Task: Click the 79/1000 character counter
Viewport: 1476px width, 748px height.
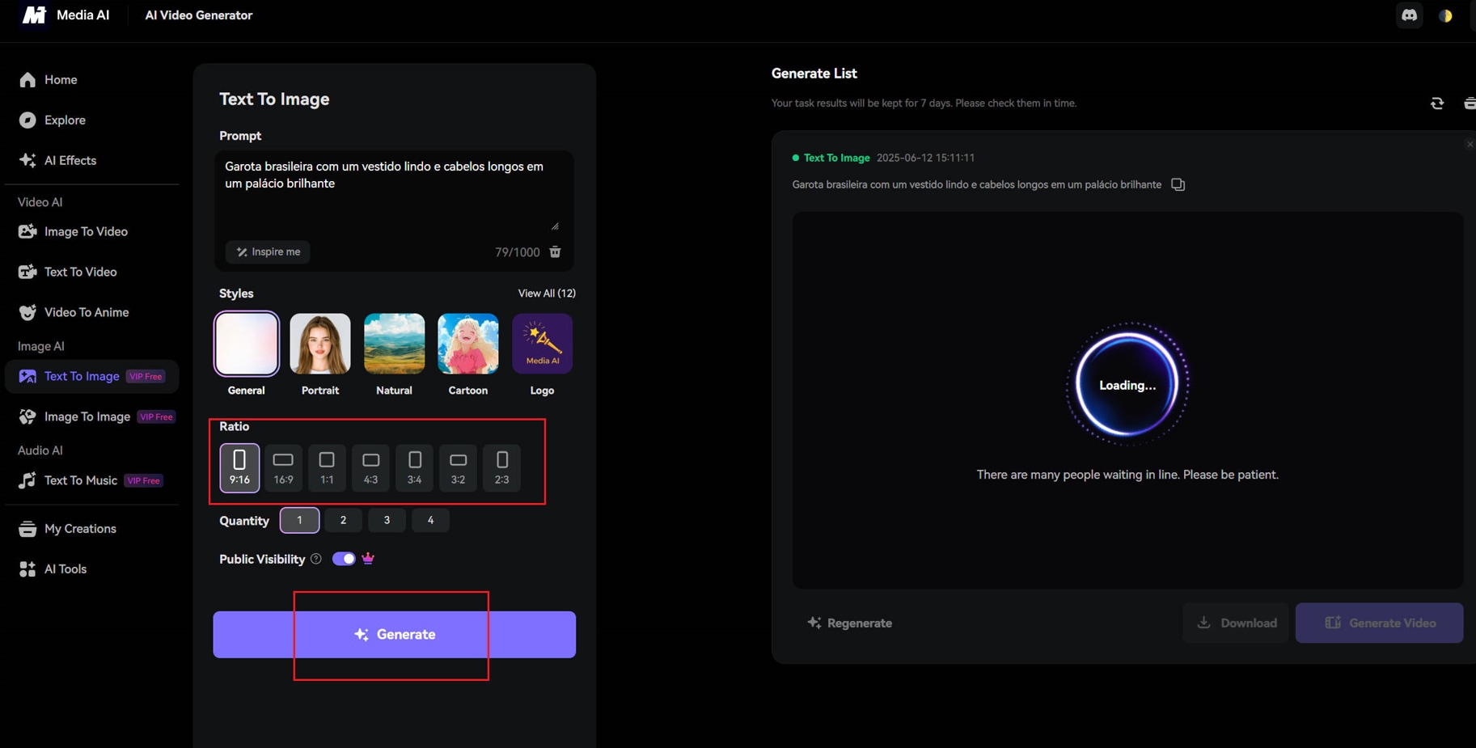Action: click(518, 252)
